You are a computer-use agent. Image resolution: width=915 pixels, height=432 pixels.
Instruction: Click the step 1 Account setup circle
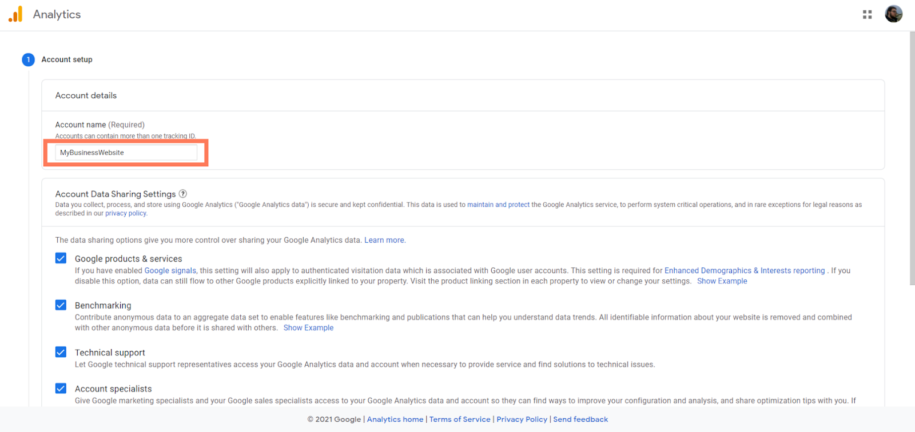tap(28, 59)
